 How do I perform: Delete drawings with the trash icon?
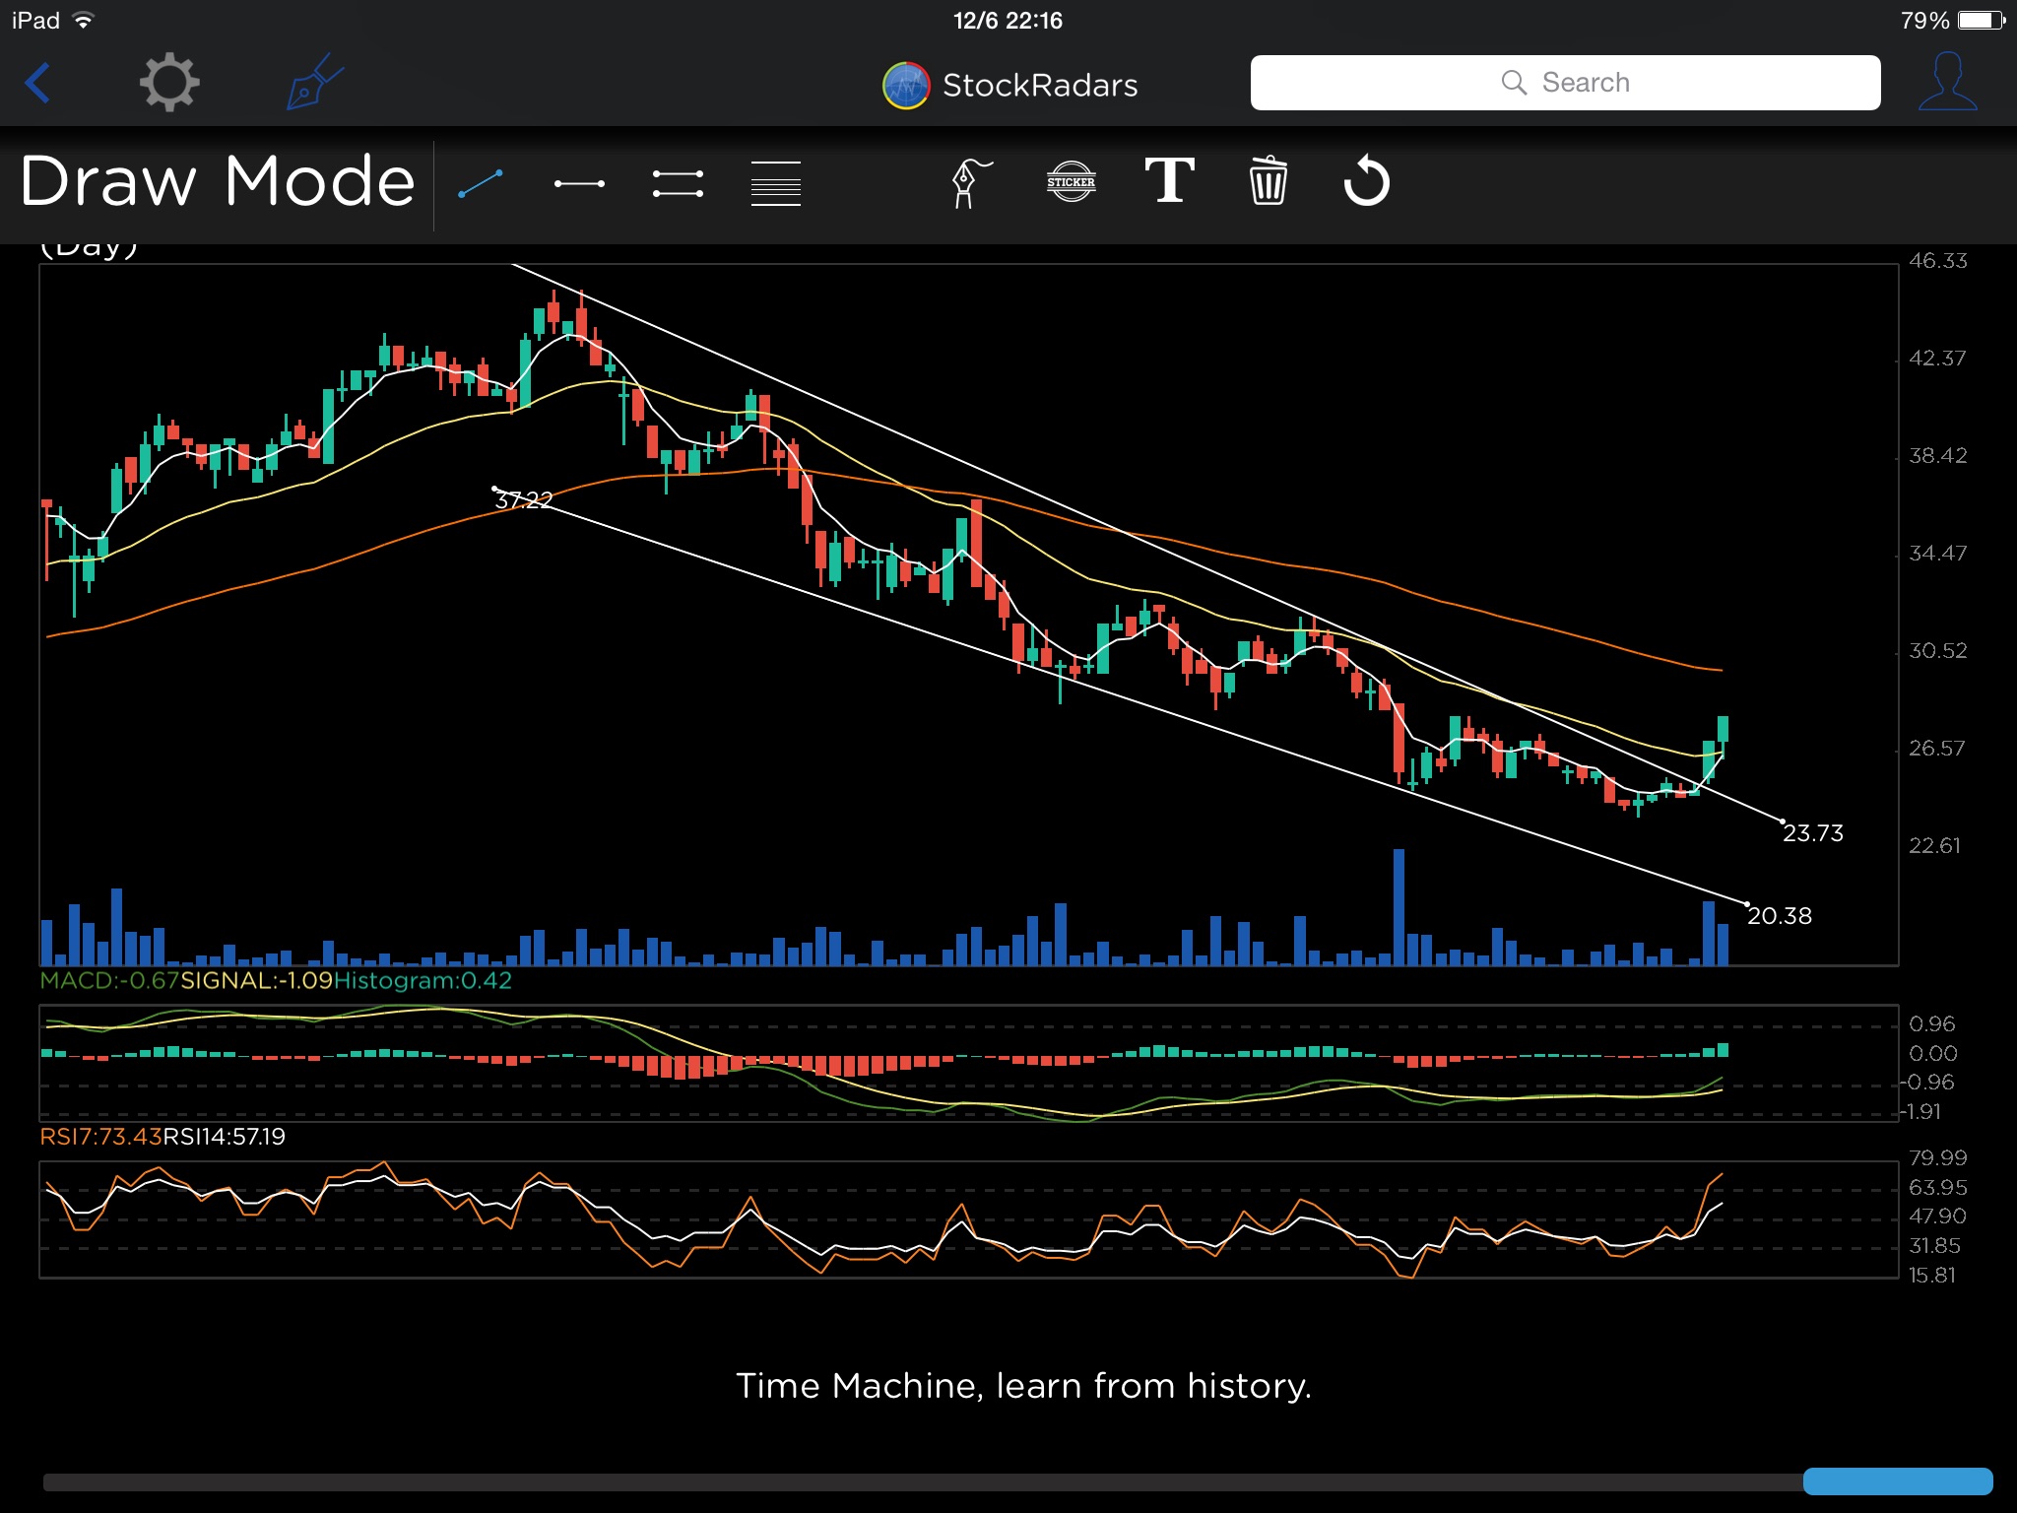[1268, 181]
